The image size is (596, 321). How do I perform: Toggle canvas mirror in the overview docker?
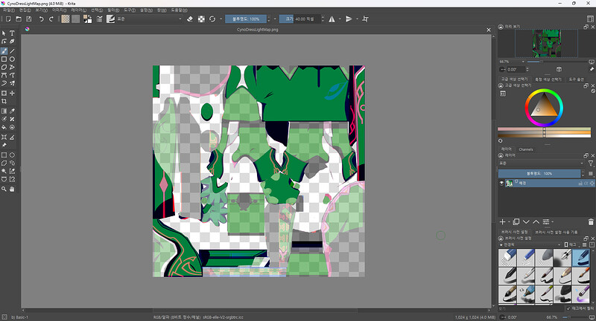[x=559, y=69]
